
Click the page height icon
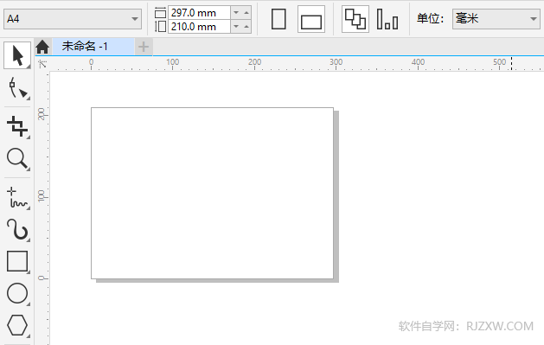pyautogui.click(x=160, y=26)
